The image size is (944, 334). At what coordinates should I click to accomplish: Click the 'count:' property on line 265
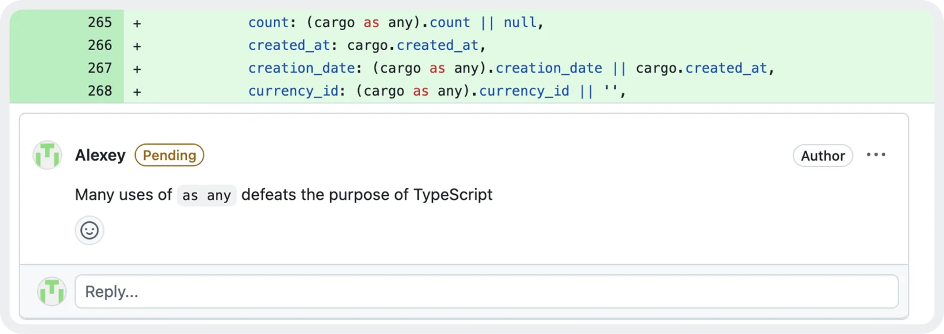click(x=272, y=22)
